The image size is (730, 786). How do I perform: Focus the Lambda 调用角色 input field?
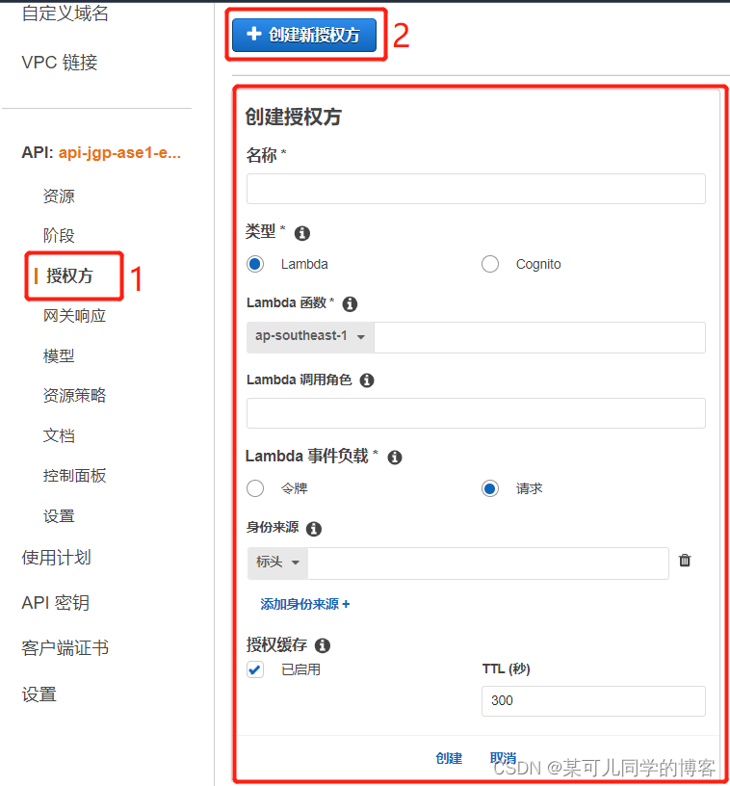[x=476, y=413]
